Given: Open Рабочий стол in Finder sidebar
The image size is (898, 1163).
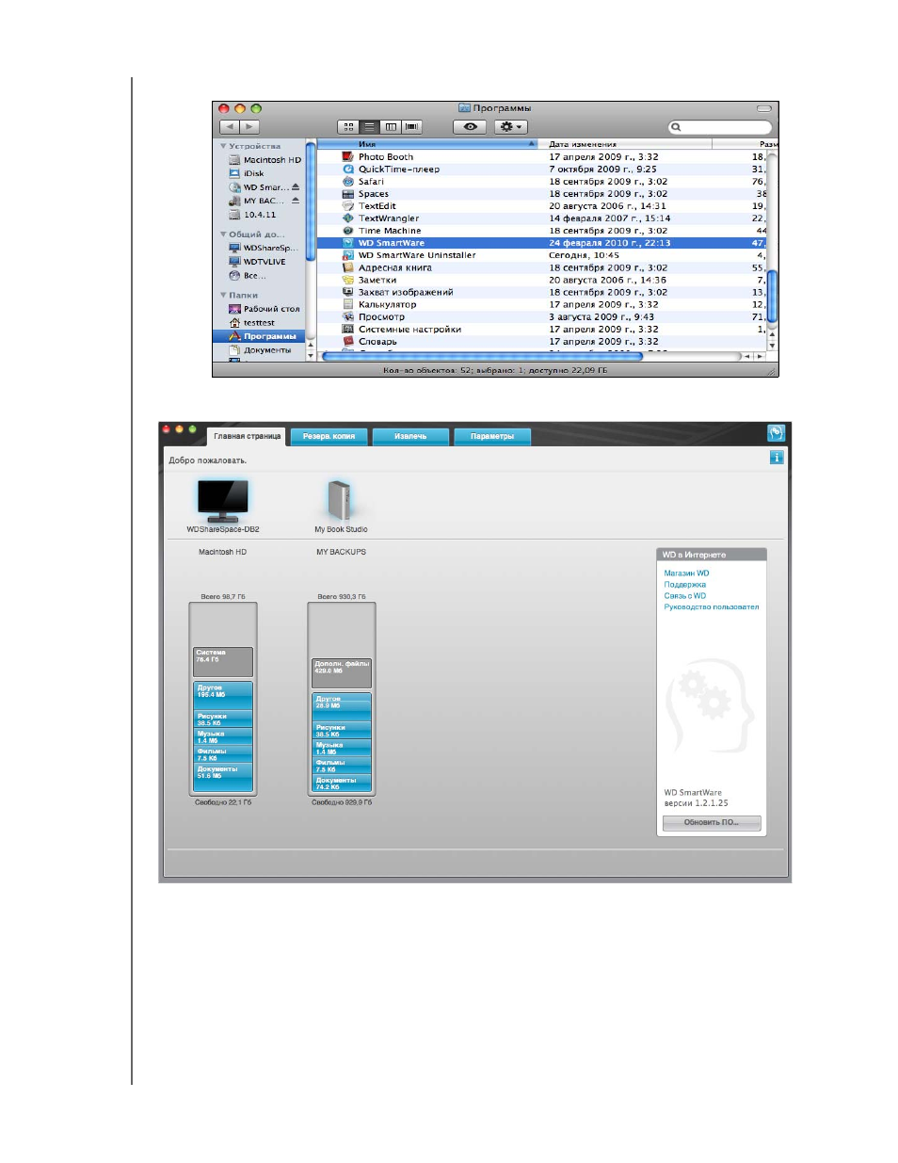Looking at the screenshot, I should click(264, 309).
